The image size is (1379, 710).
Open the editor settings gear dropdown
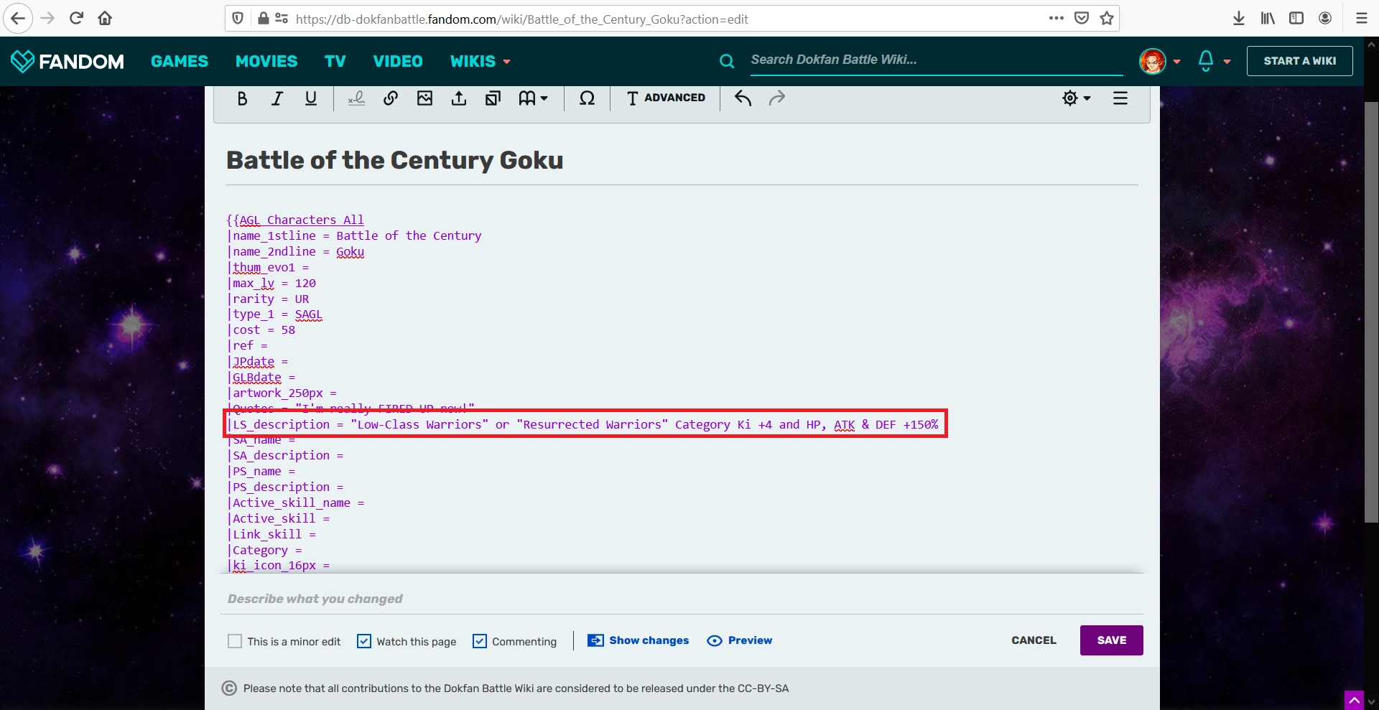(x=1077, y=98)
